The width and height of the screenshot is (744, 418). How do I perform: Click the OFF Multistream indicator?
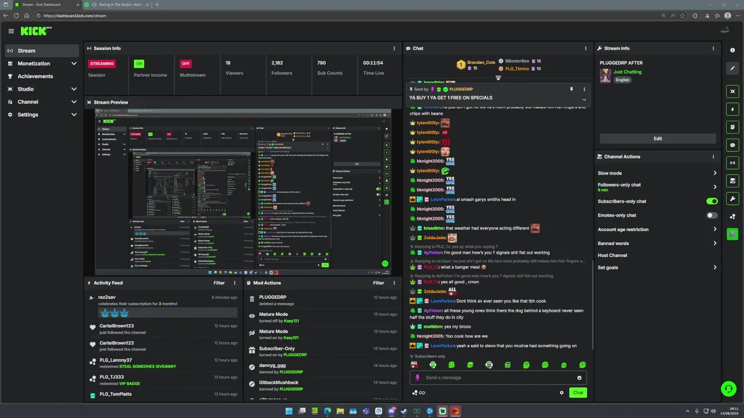click(185, 63)
